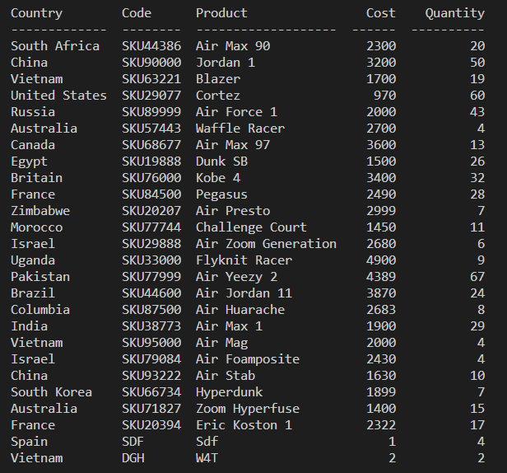
Task: Select the Britain country cell
Action: click(36, 178)
